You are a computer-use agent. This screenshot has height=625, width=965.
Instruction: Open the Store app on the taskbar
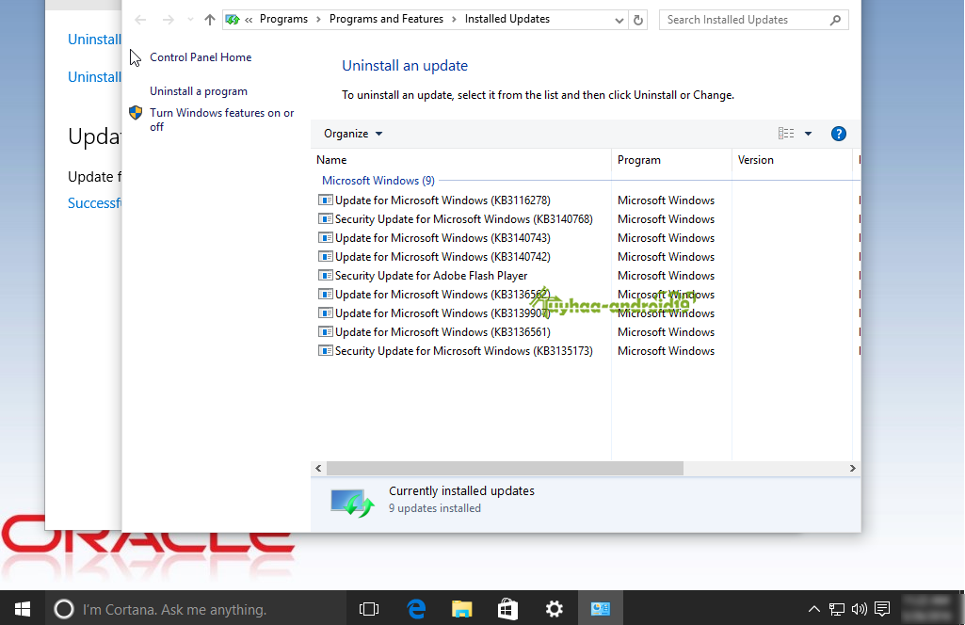[507, 609]
